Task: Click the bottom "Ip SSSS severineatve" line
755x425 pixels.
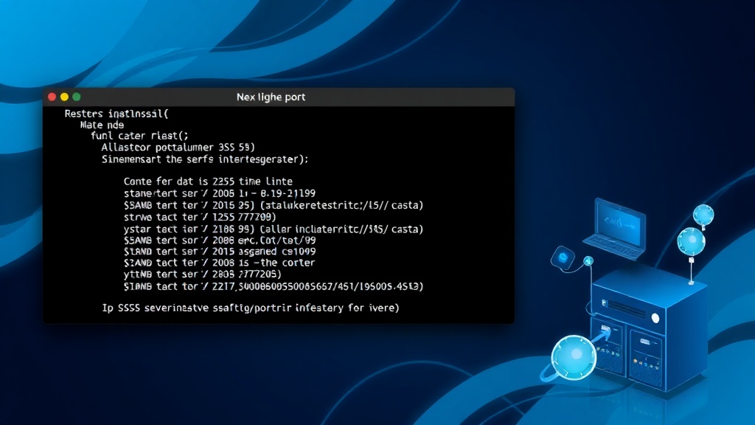Action: 251,308
